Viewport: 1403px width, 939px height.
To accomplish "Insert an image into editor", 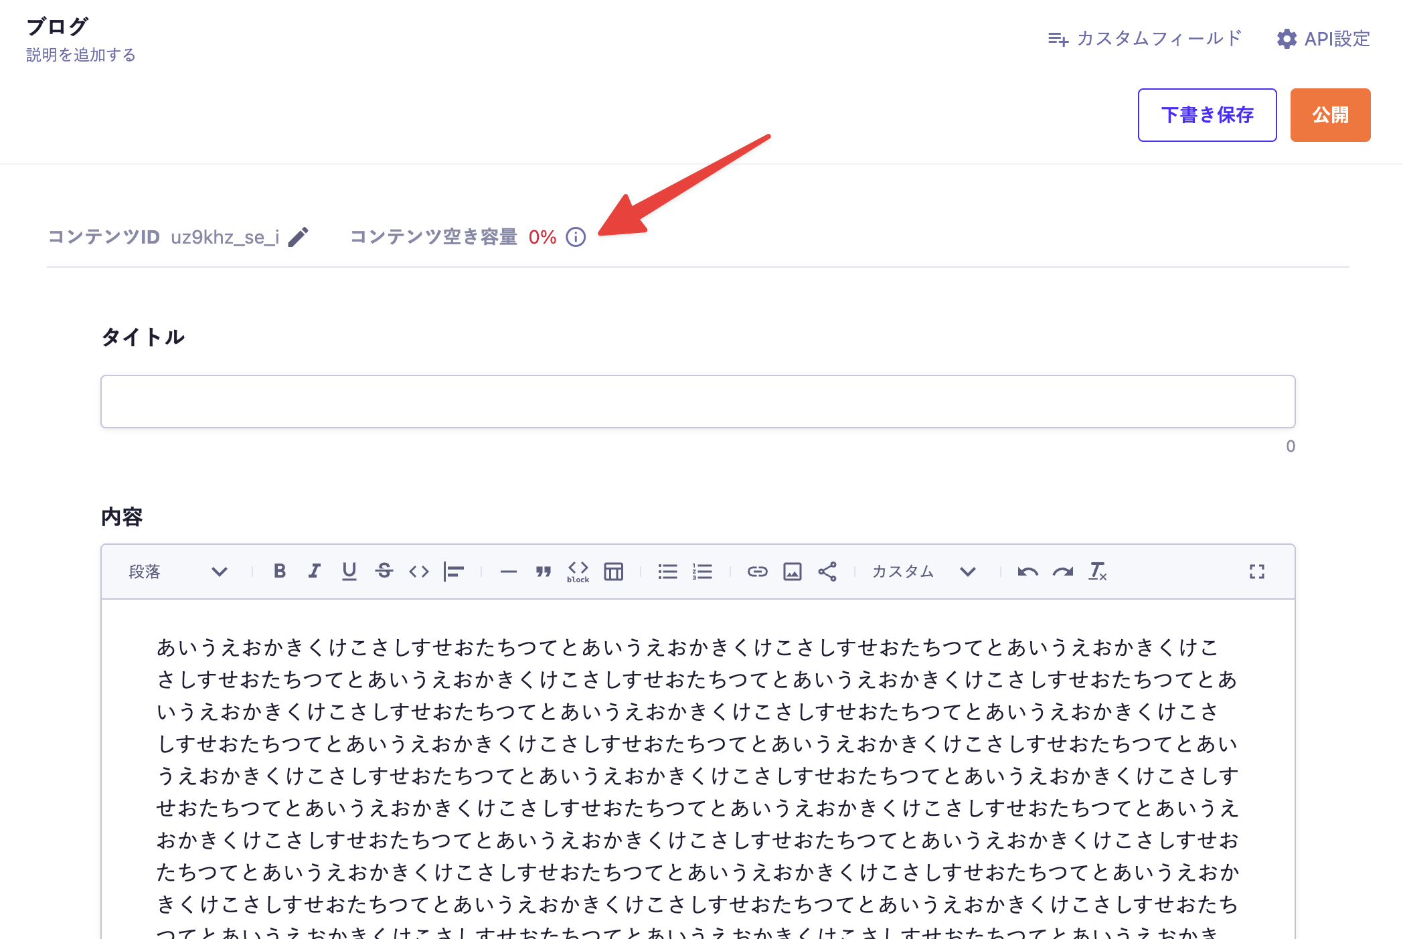I will pos(793,571).
